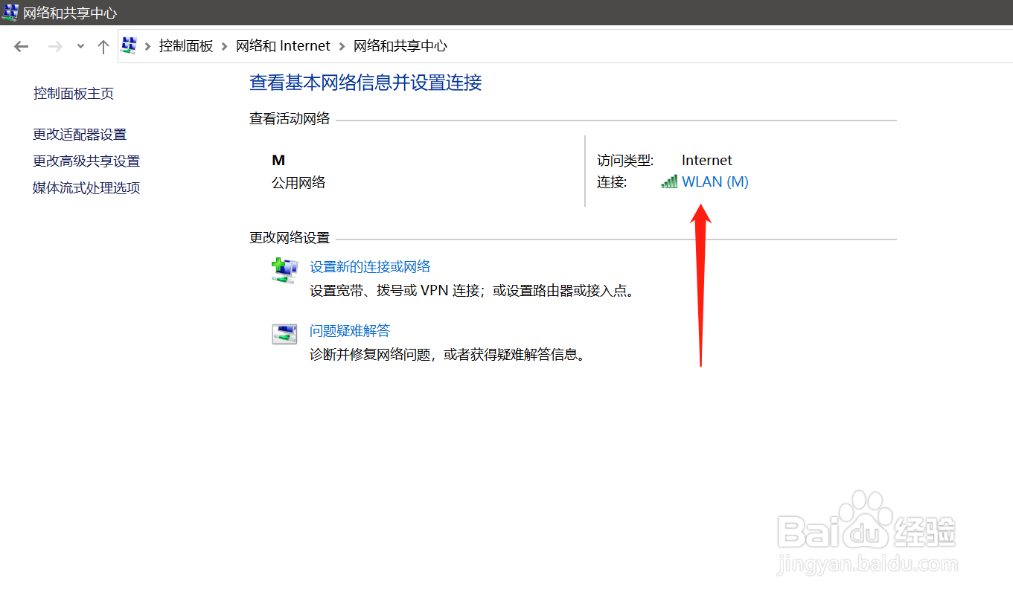Click the up navigation arrow icon

pyautogui.click(x=103, y=45)
